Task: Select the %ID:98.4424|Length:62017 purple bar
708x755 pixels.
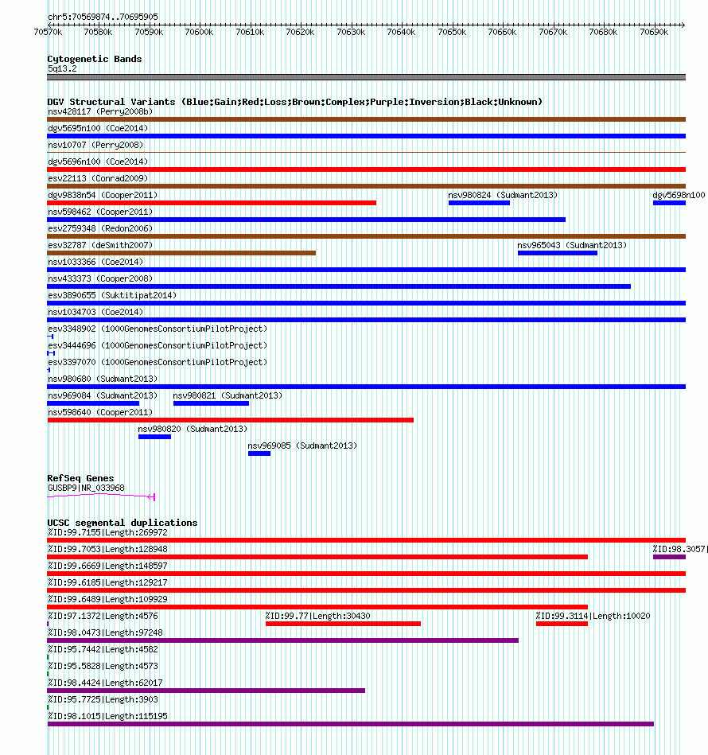Action: coord(206,691)
